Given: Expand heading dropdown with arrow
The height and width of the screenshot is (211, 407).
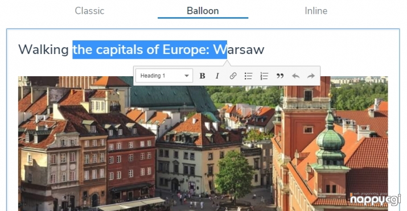Looking at the screenshot, I should click(186, 76).
